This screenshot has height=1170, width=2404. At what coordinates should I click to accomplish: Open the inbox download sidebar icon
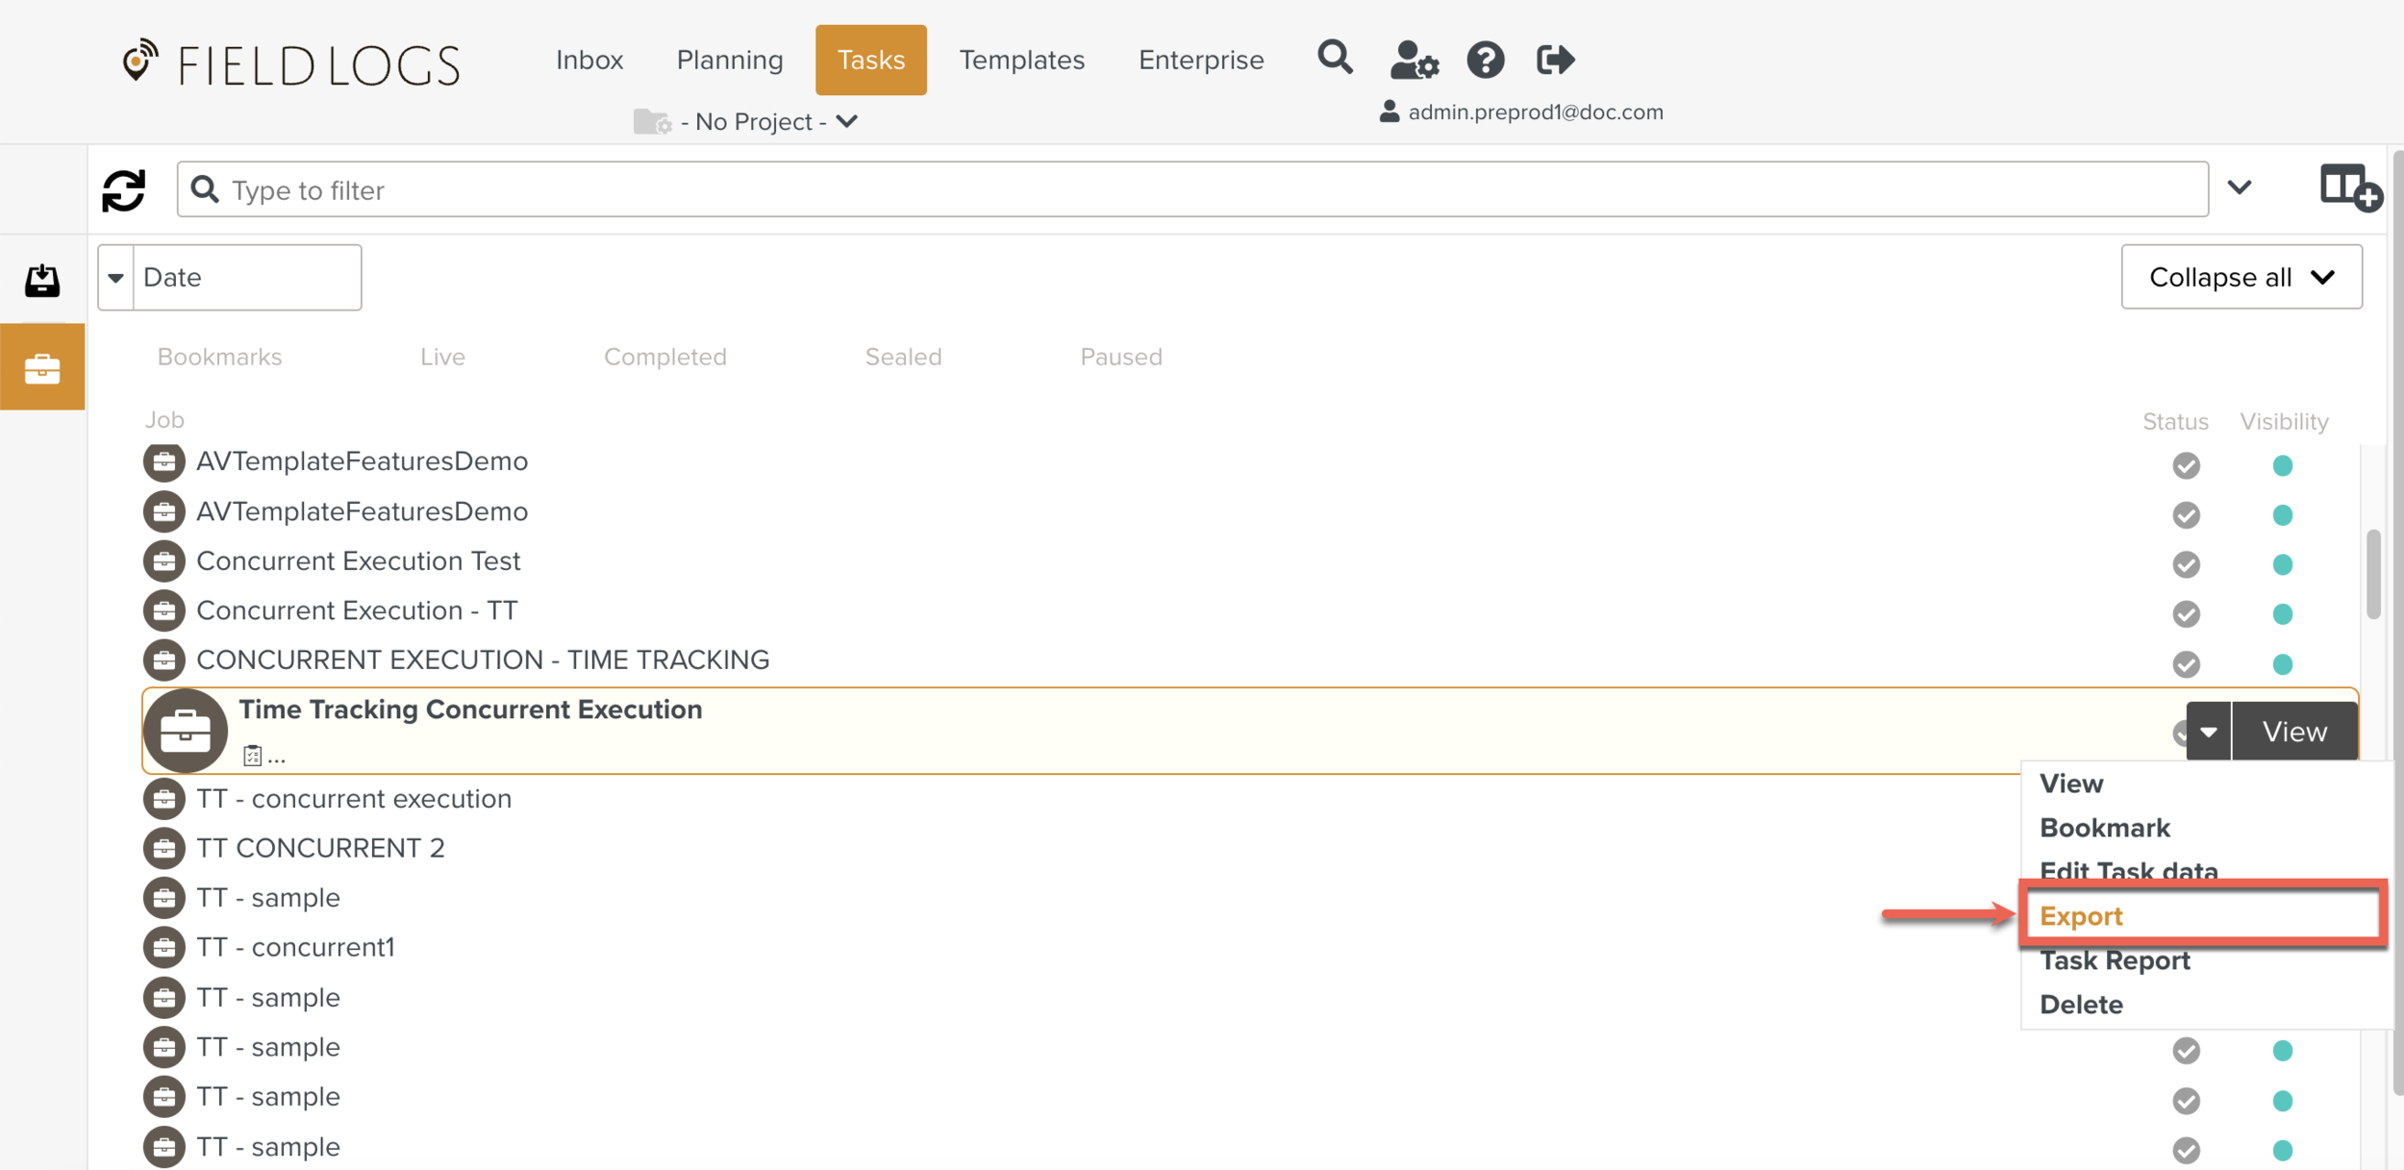point(42,281)
